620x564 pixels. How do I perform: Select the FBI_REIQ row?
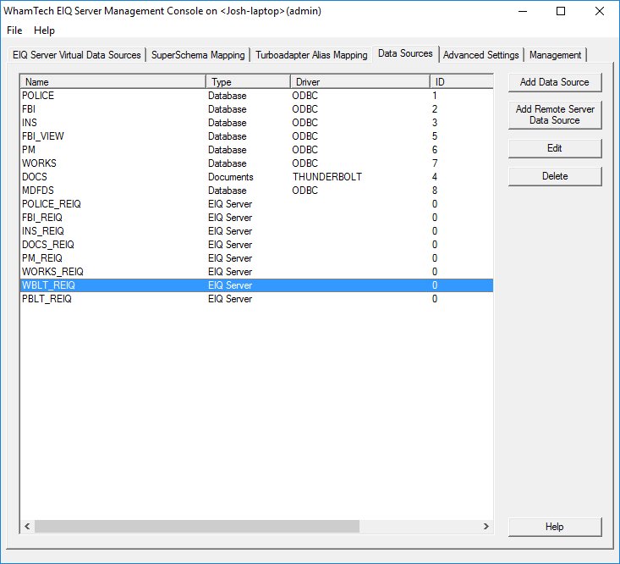coord(256,218)
